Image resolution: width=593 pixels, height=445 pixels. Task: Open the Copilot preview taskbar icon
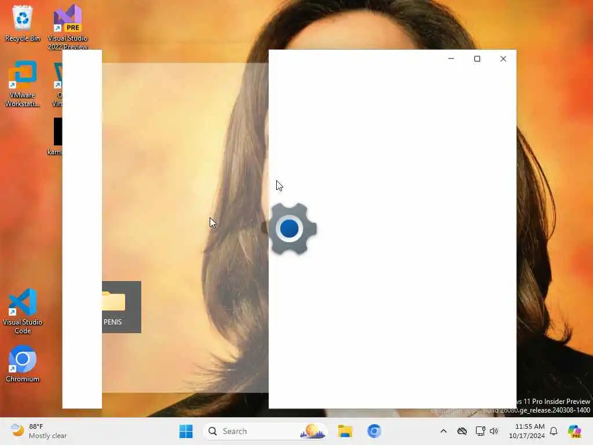click(x=574, y=431)
